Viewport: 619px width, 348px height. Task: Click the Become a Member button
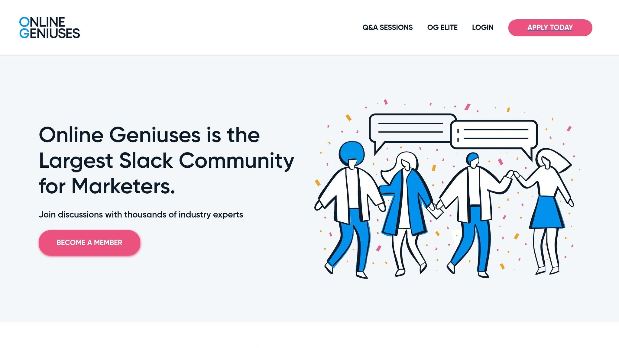89,243
